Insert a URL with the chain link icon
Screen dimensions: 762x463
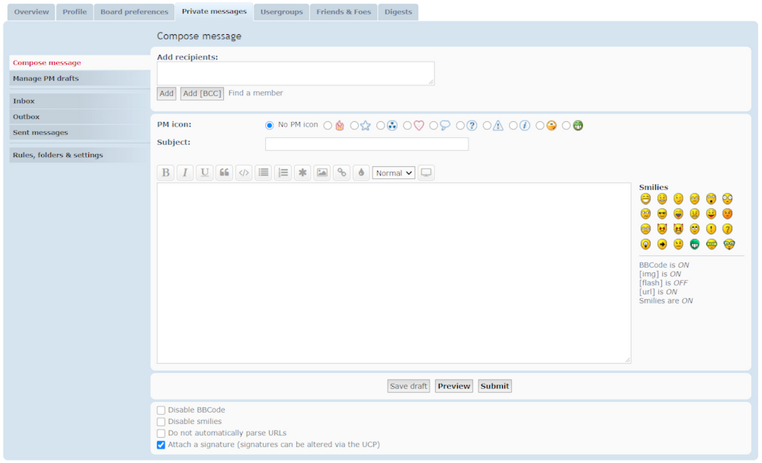pos(342,172)
